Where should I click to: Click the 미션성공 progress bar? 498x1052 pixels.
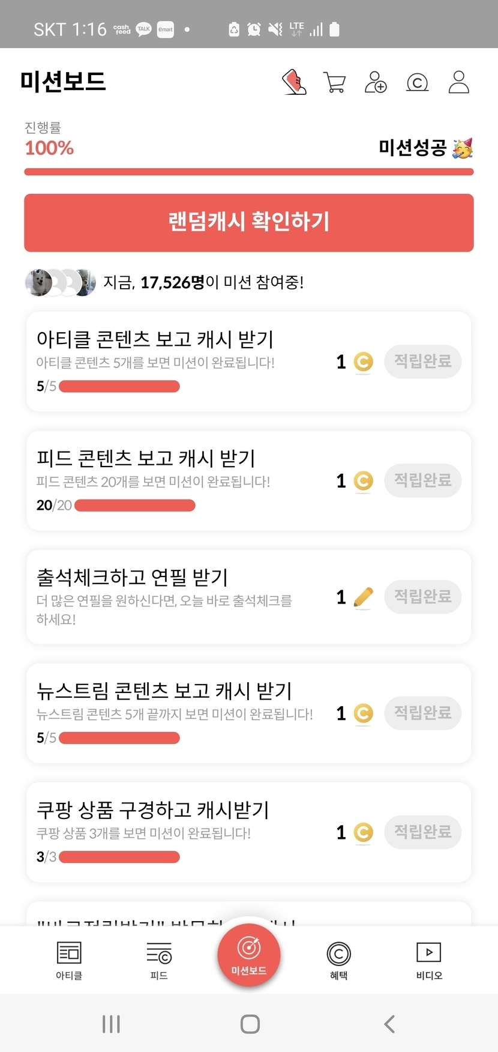click(x=249, y=172)
